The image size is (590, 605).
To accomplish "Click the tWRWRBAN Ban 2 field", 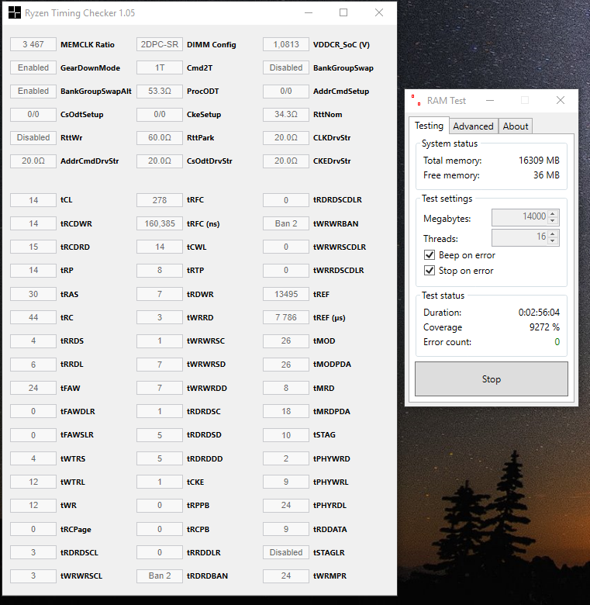I will coord(286,223).
